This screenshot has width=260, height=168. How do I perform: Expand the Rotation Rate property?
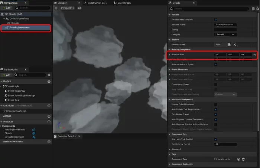pyautogui.click(x=169, y=55)
